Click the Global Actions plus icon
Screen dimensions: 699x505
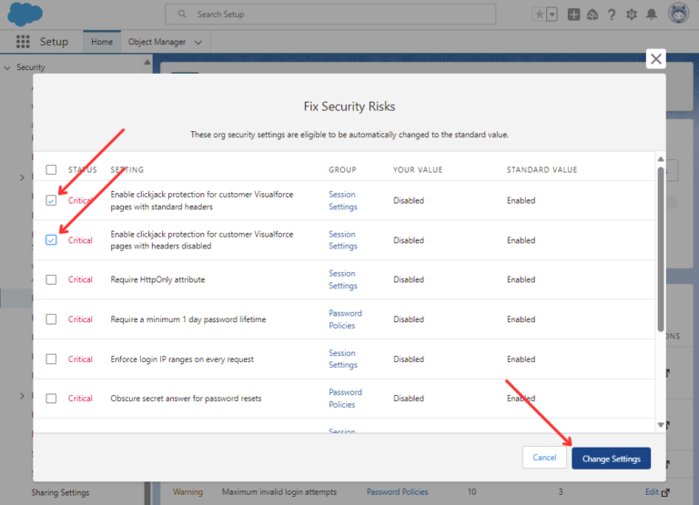tap(573, 15)
